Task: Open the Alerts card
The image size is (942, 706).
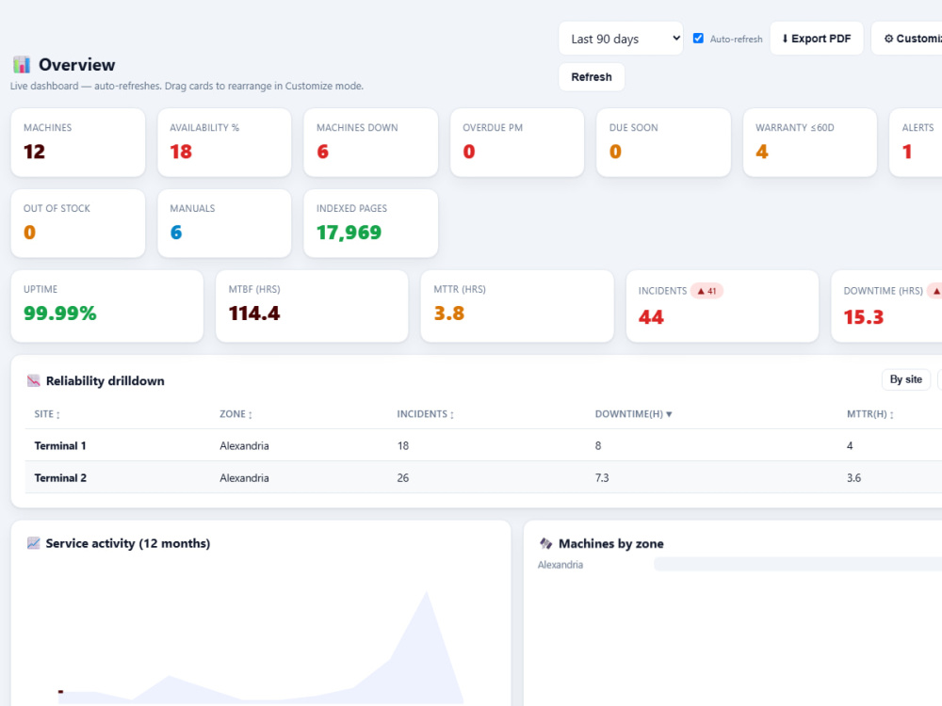Action: 916,142
